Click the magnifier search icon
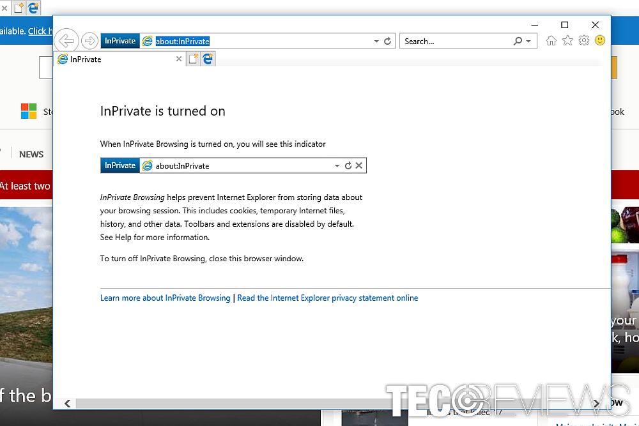Screen dimensions: 639x426 pyautogui.click(x=518, y=41)
